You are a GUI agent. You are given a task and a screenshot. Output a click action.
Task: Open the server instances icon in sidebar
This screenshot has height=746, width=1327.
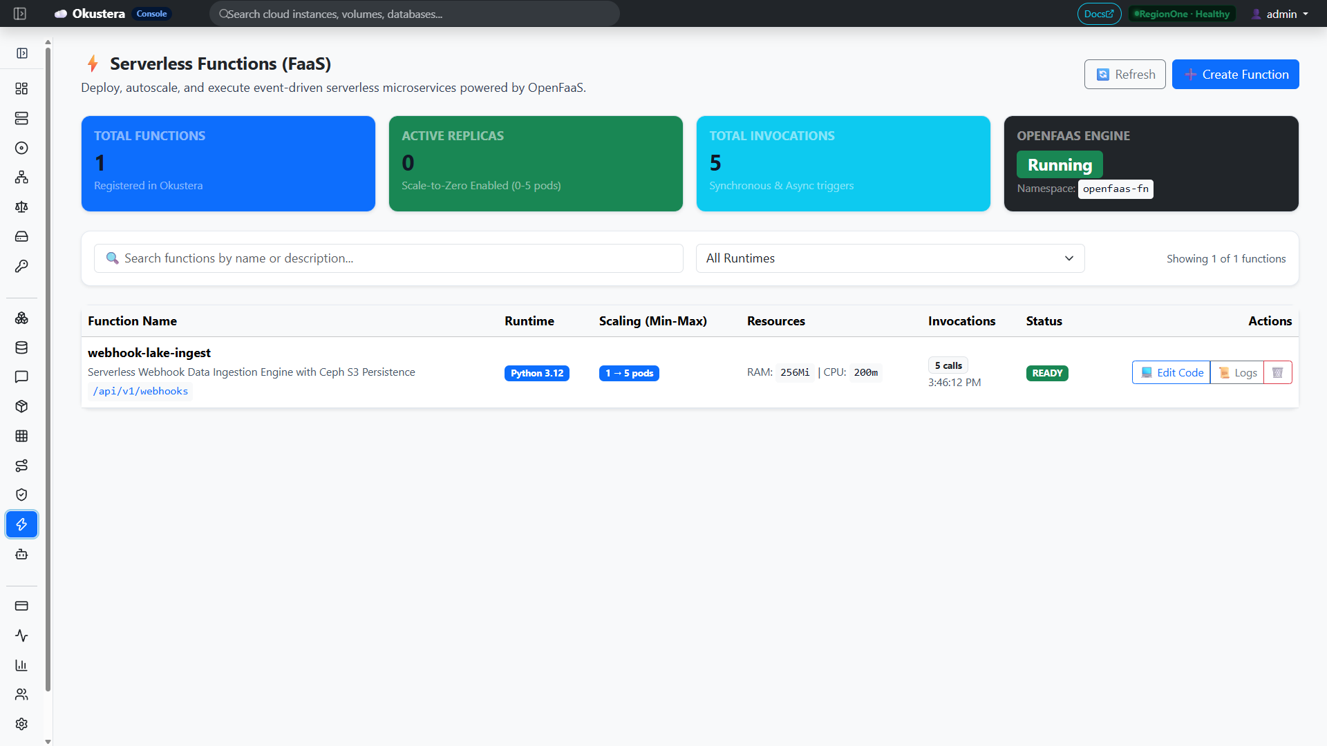coord(21,118)
